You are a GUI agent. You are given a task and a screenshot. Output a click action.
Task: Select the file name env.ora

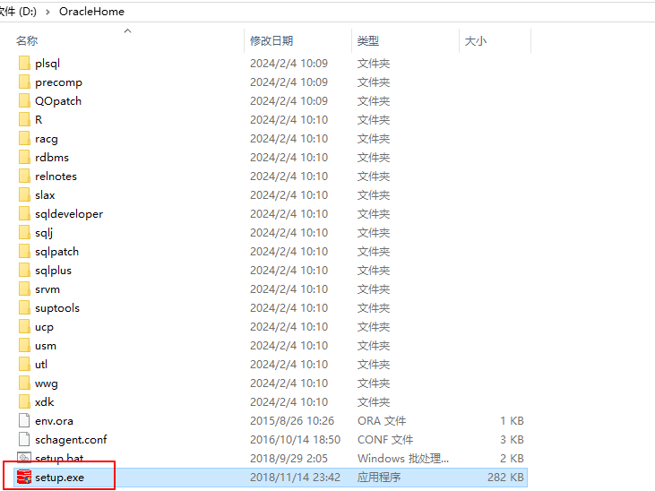[54, 421]
